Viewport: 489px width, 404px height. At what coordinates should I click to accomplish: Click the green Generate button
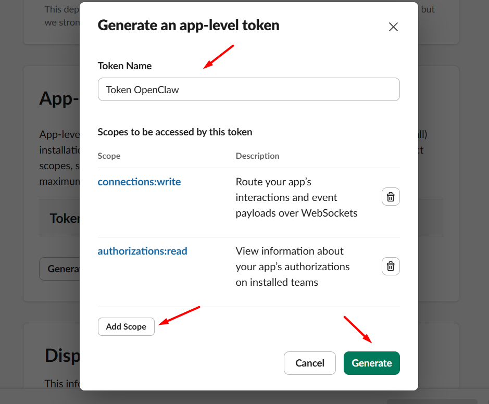coord(371,363)
